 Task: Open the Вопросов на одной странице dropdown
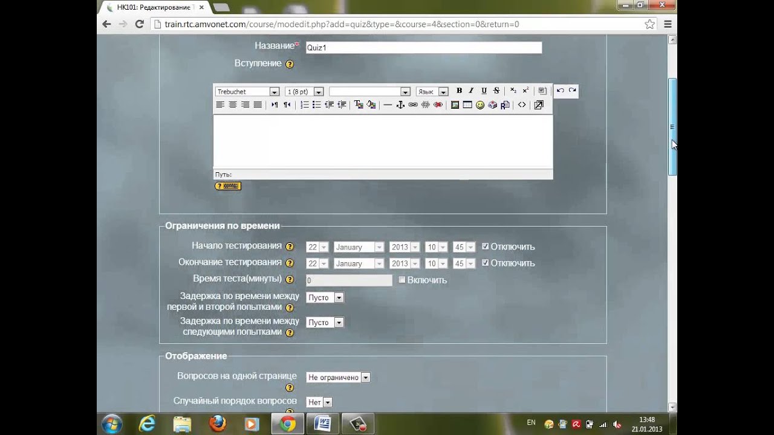coord(338,378)
